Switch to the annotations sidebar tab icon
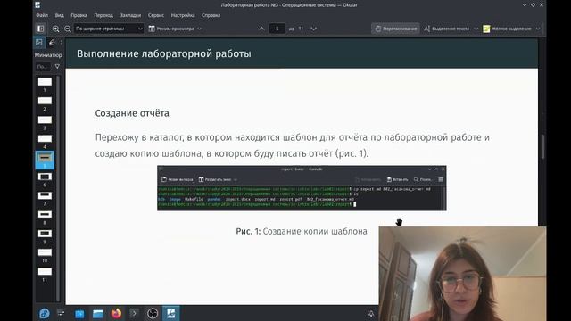Image resolution: width=571 pixels, height=321 pixels. click(52, 43)
